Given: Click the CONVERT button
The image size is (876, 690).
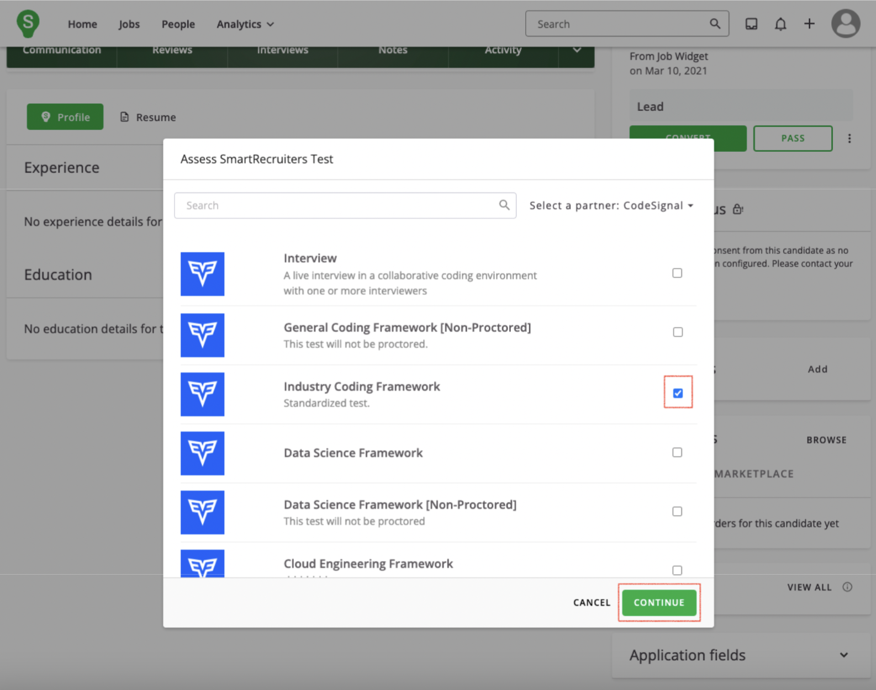Looking at the screenshot, I should point(688,132).
